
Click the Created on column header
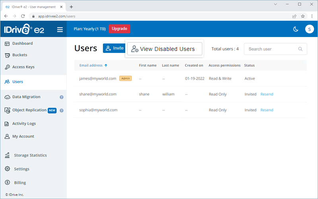[194, 65]
